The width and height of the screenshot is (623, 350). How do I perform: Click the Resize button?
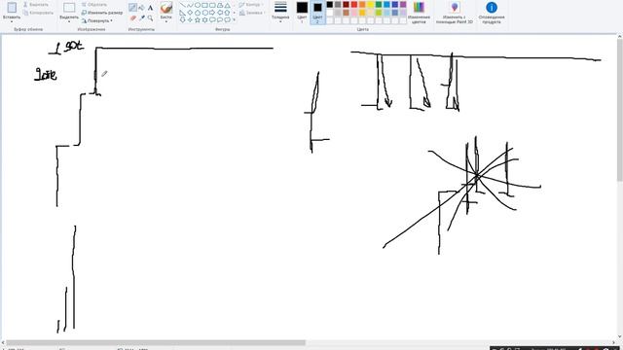(102, 13)
